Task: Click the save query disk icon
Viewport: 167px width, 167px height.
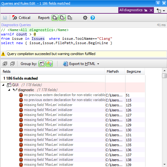Action: click(x=5, y=18)
